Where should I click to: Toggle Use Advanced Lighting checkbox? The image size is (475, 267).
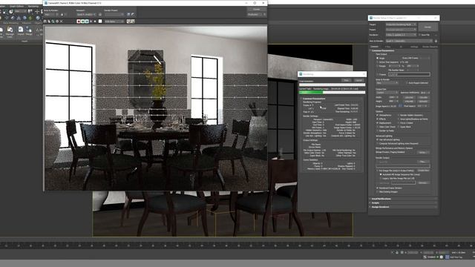click(377, 139)
